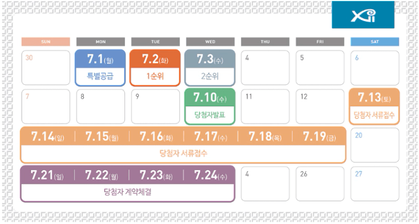Select the 7.24 Wednesday date
The image size is (419, 224).
pos(210,175)
